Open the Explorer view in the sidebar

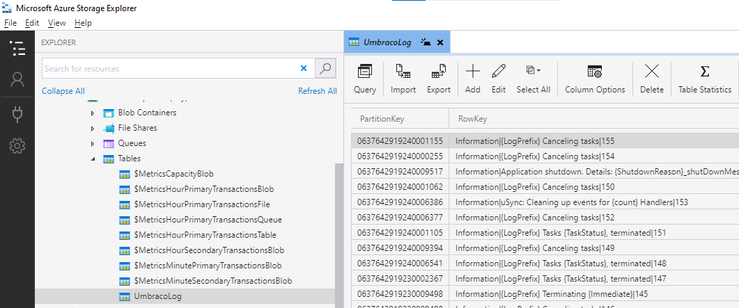pos(17,49)
